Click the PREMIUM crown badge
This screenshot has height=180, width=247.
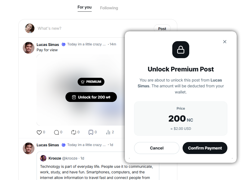(x=91, y=82)
